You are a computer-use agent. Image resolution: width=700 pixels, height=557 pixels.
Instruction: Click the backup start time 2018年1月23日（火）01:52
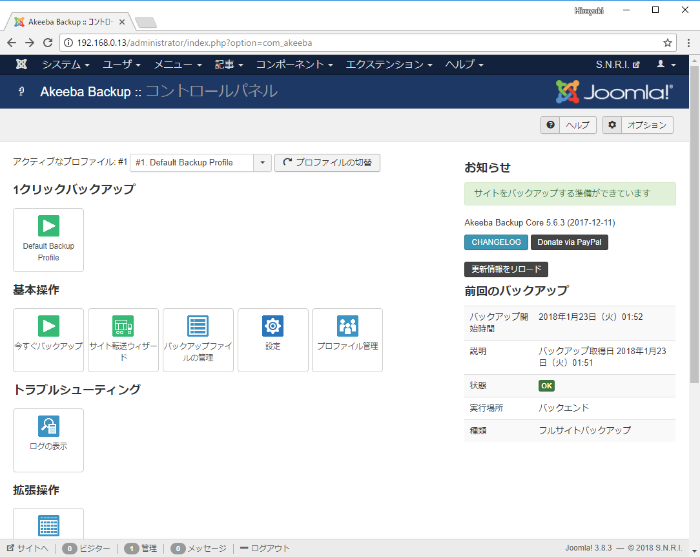(x=591, y=317)
